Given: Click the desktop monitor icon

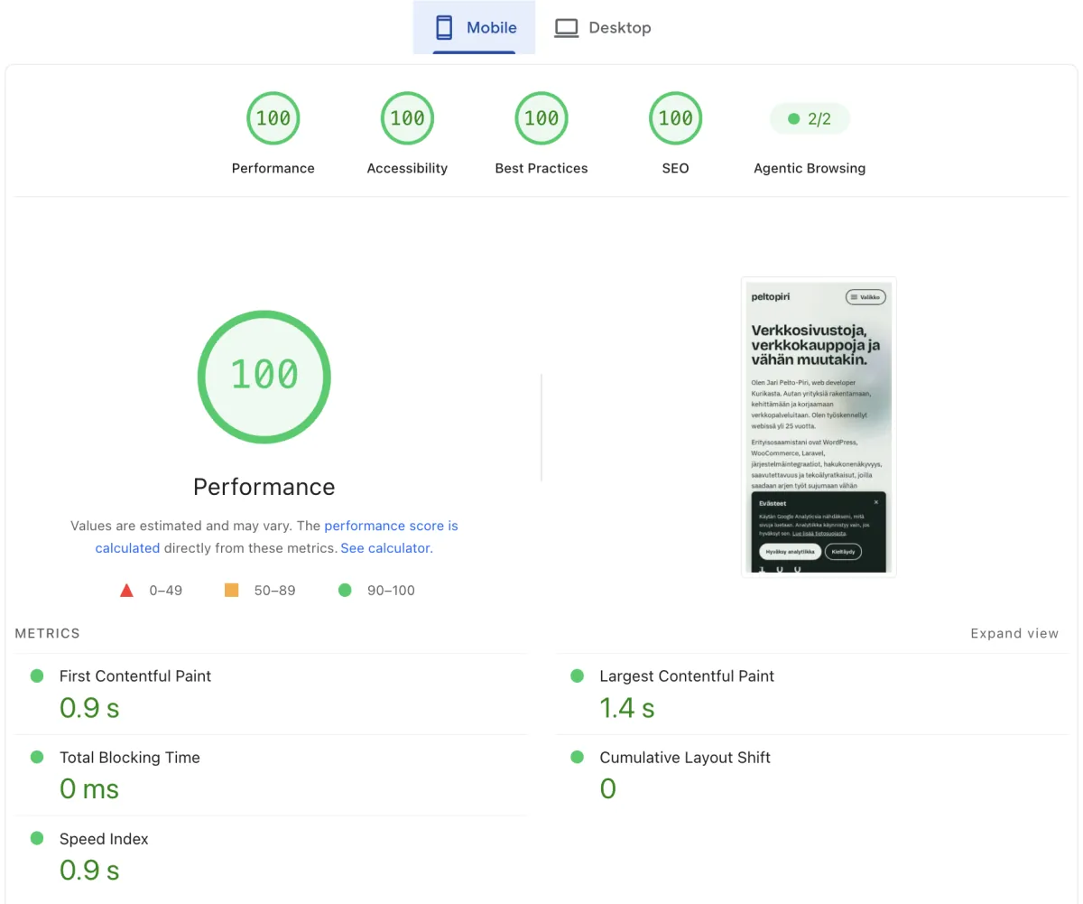Looking at the screenshot, I should [x=566, y=28].
